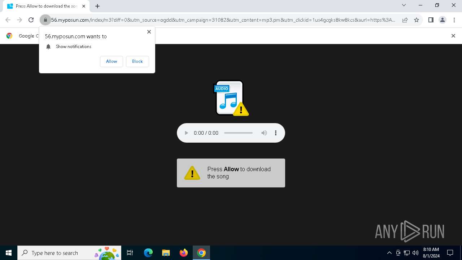Click the Press Allow to download banner
This screenshot has height=260, width=462.
(231, 173)
